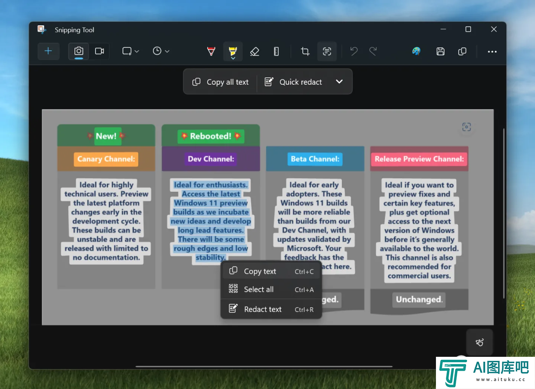Click the 'Ideal for enthusiasts.' highlighted text

[211, 185]
